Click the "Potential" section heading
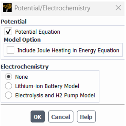Viewport: 126px width, 126px height. (14, 21)
